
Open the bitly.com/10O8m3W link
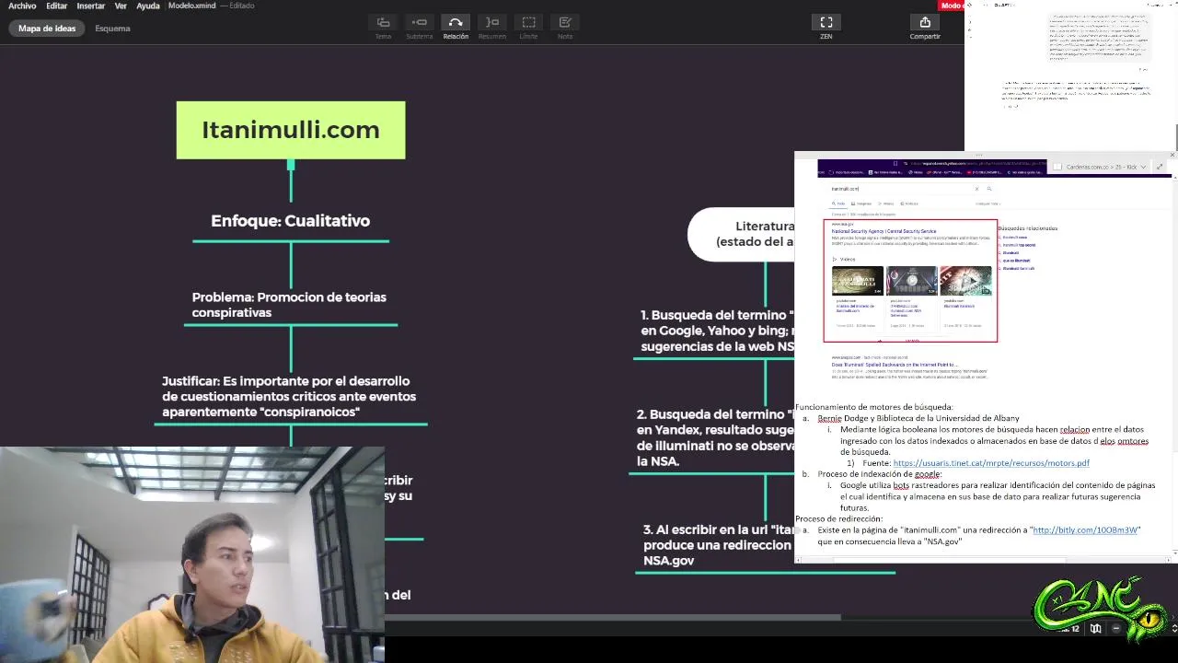1085,530
